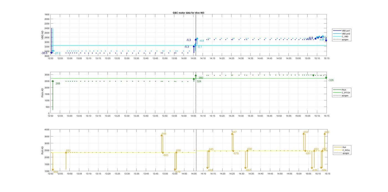The height and width of the screenshot is (192, 388).
Task: Click the "-30.5" VBD data label
Action: [x=44, y=53]
